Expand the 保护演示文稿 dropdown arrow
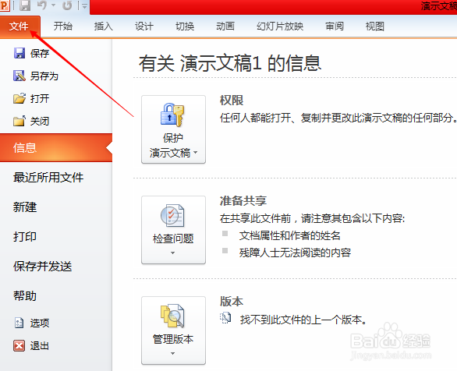The height and width of the screenshot is (371, 457). [x=195, y=152]
